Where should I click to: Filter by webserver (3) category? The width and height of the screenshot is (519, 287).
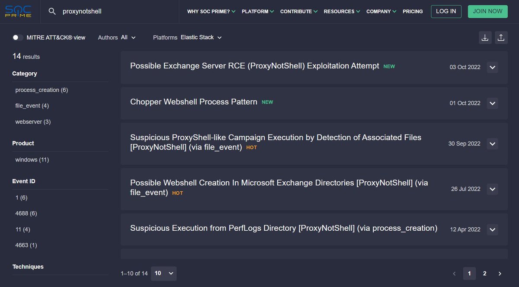(x=33, y=122)
